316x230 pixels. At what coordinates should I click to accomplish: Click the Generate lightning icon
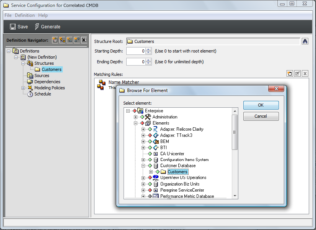37,26
